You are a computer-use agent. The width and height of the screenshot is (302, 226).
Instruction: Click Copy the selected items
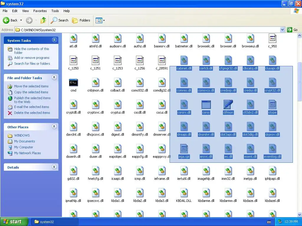[x=31, y=92]
